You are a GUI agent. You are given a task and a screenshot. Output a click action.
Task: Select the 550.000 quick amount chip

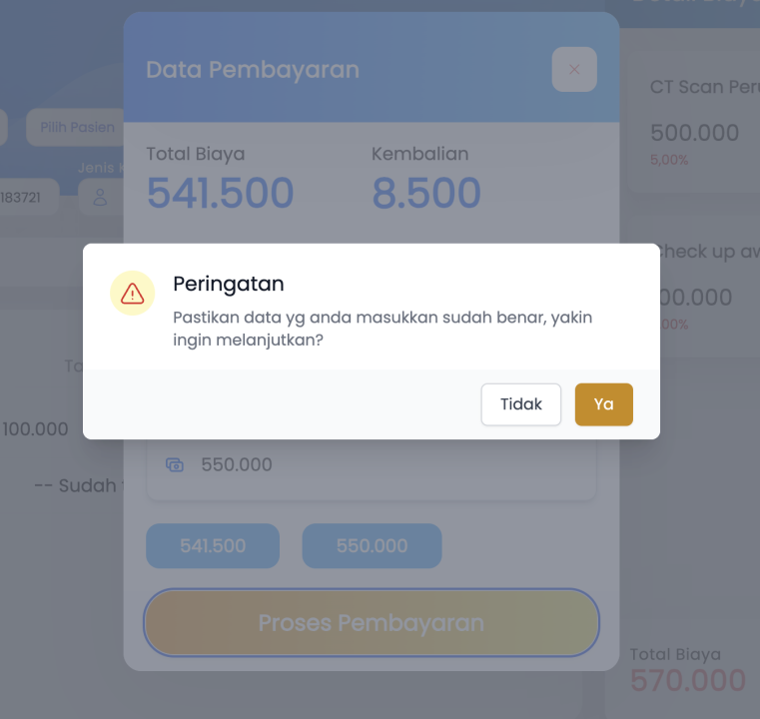[x=372, y=546]
